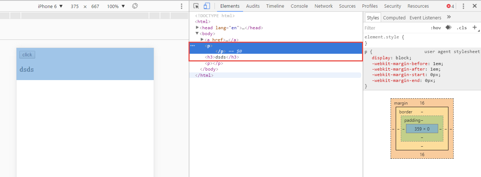Click the -webkit-margin-after declaration

click(x=406, y=69)
